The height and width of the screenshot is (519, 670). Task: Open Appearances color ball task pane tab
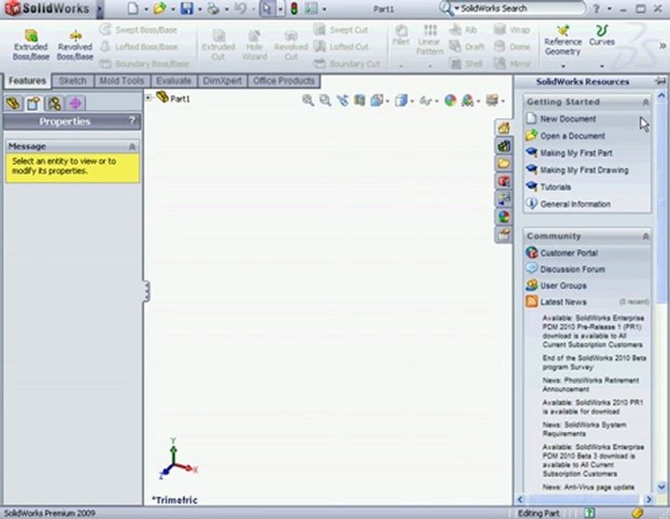504,217
